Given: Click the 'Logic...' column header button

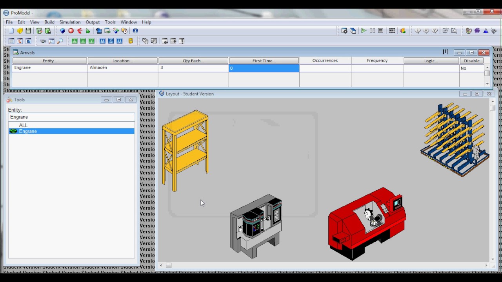Looking at the screenshot, I should 431,61.
